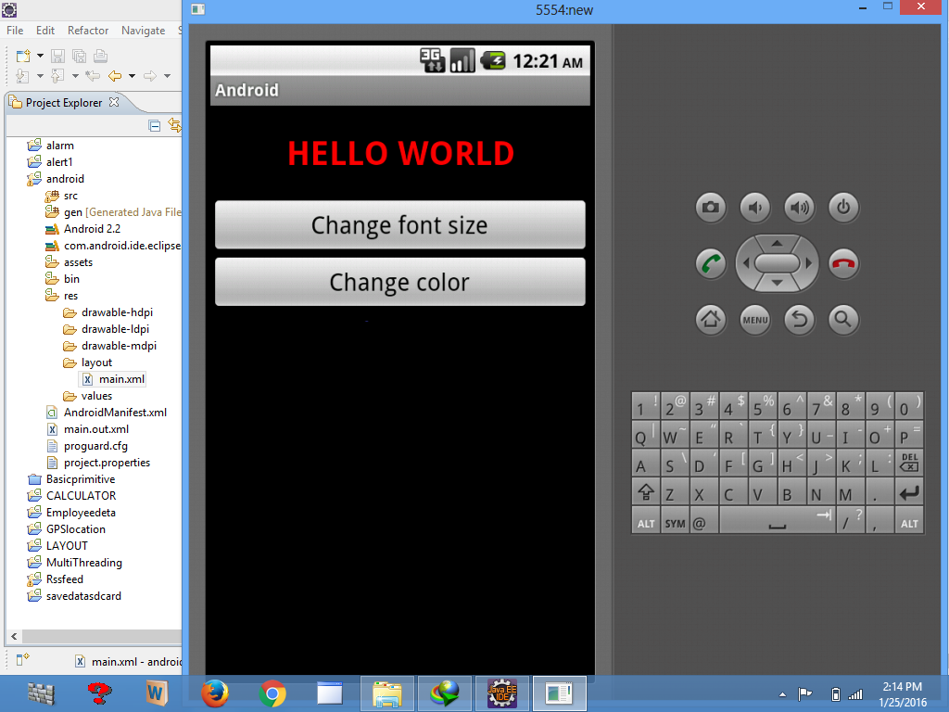
Task: Save the current file using toolbar icon
Action: pos(57,56)
